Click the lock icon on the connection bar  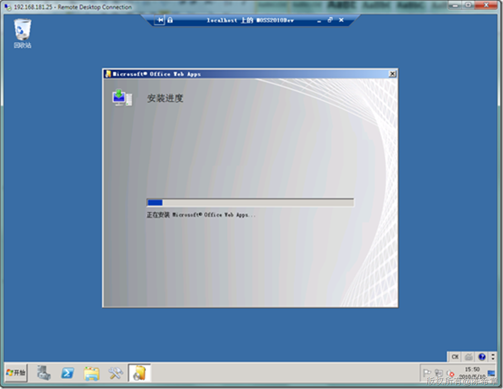170,20
